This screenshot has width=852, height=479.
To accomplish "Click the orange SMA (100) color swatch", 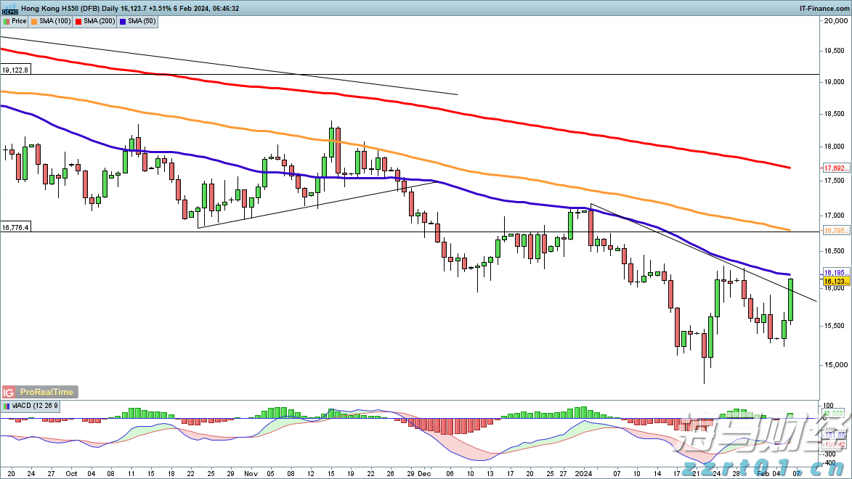I will tap(36, 21).
